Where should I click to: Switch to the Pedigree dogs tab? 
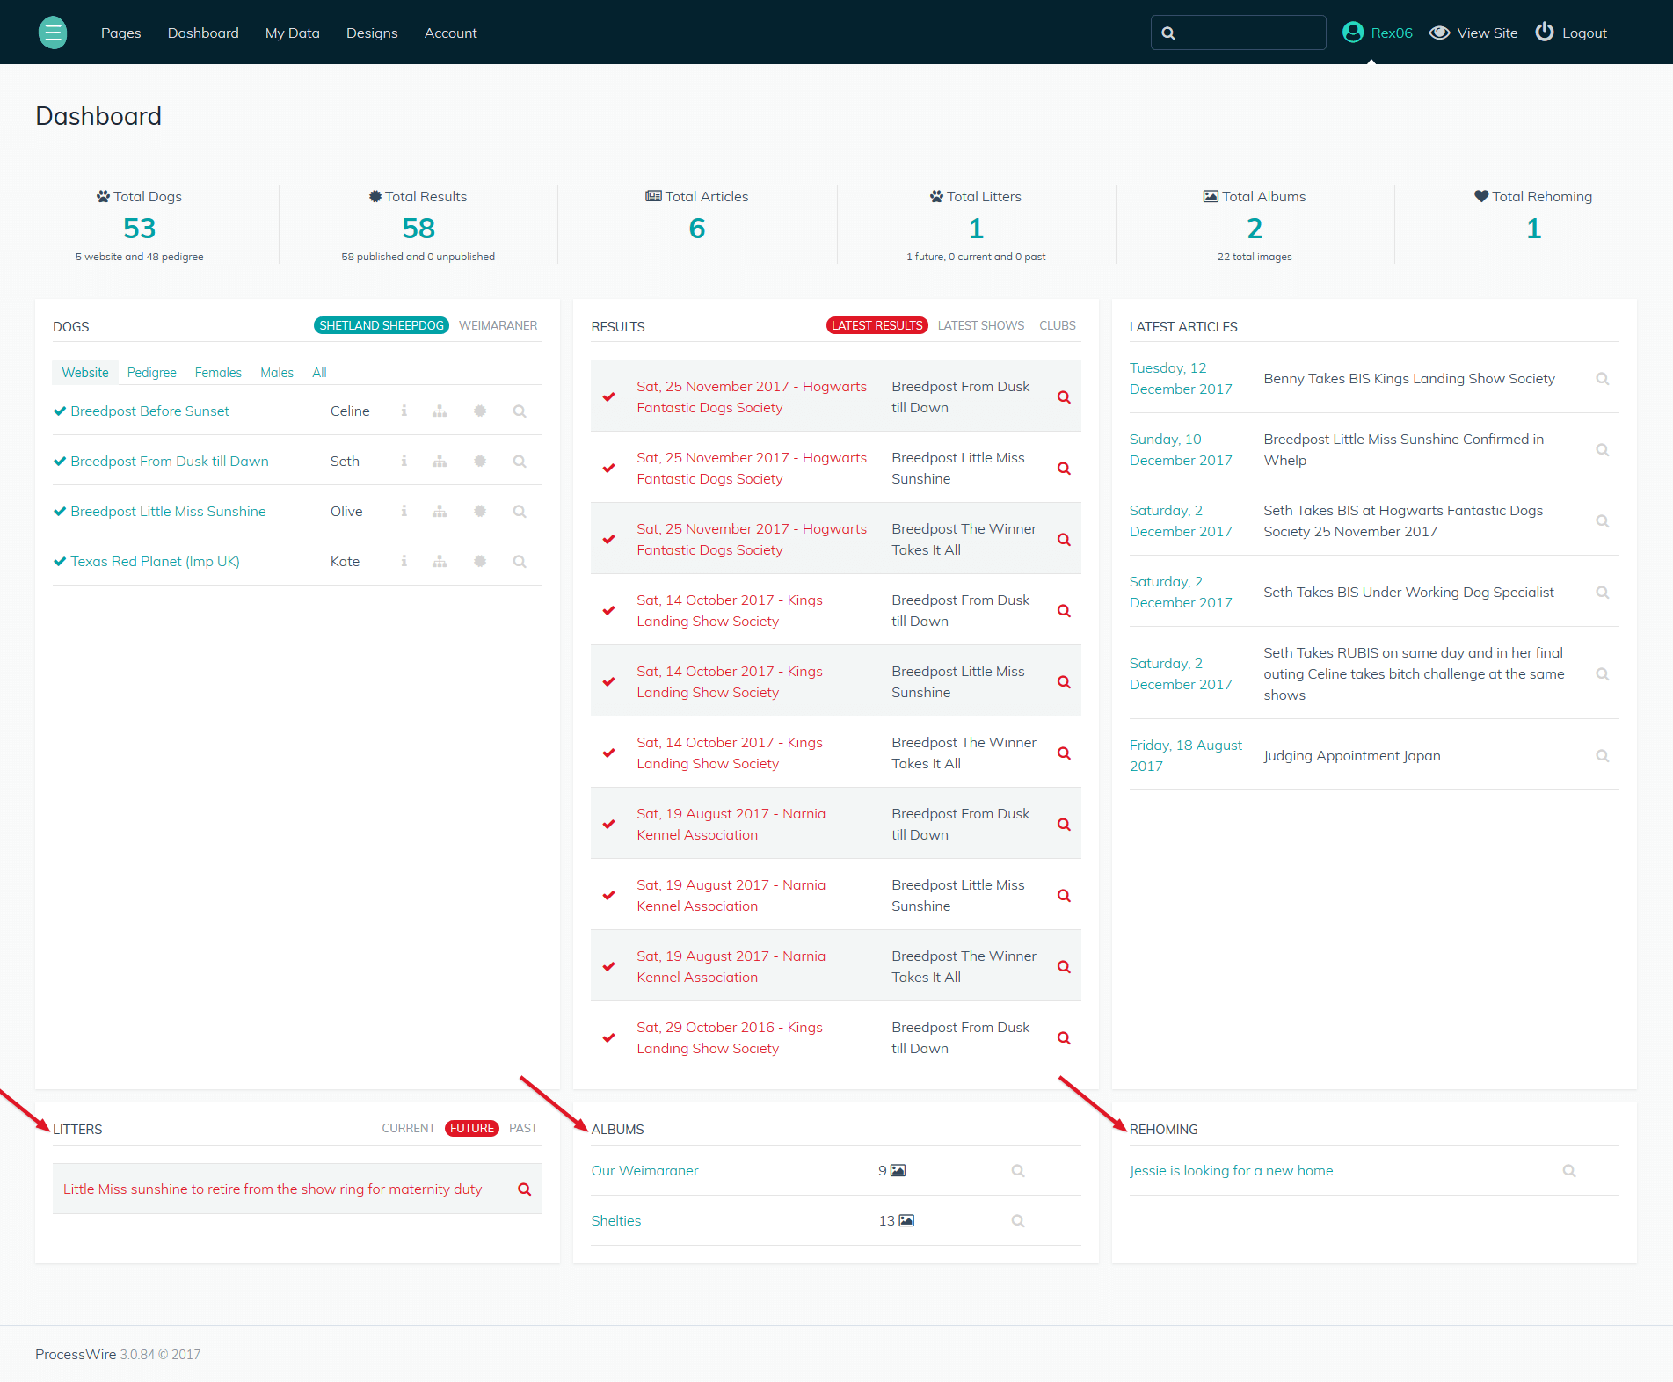point(152,373)
